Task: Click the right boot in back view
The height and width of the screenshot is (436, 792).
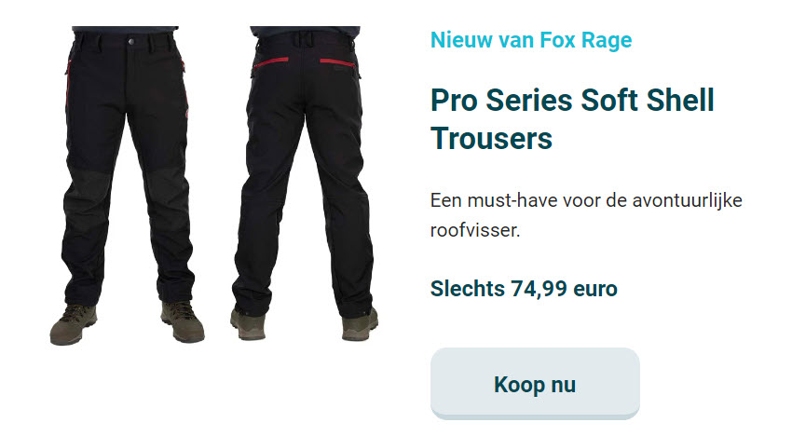Action: pyautogui.click(x=360, y=325)
